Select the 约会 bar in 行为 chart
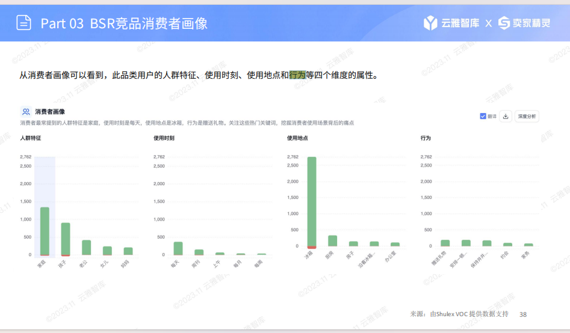 [x=507, y=245]
